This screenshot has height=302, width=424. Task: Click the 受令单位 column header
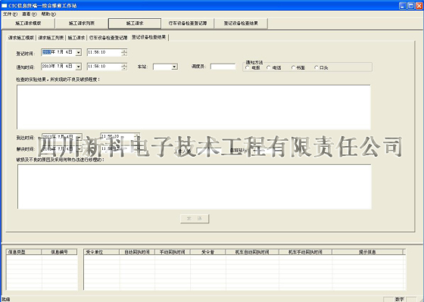101,252
